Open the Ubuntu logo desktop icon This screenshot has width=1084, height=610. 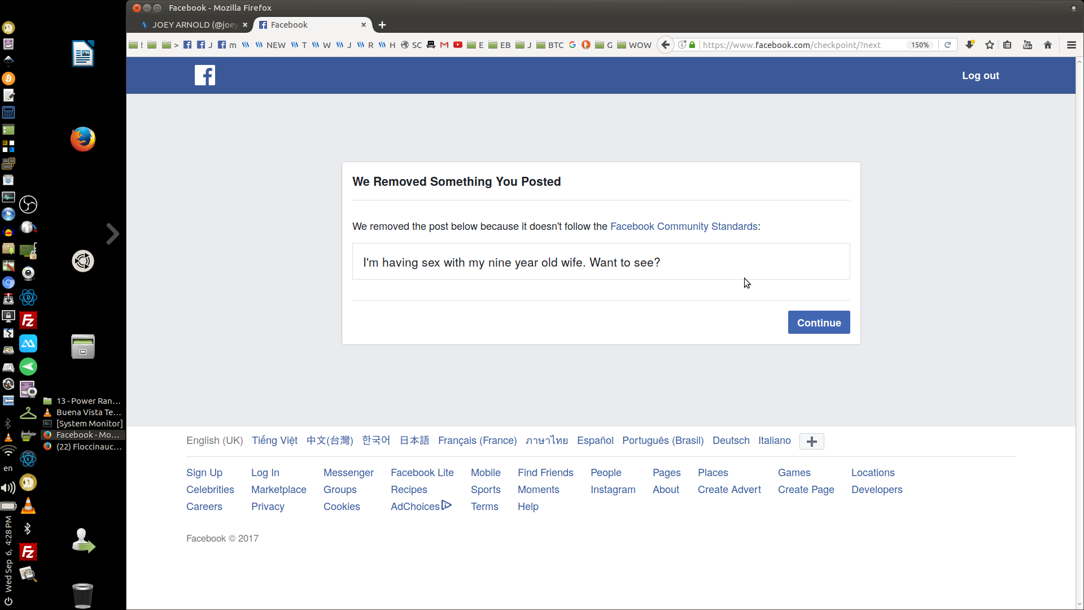click(83, 261)
